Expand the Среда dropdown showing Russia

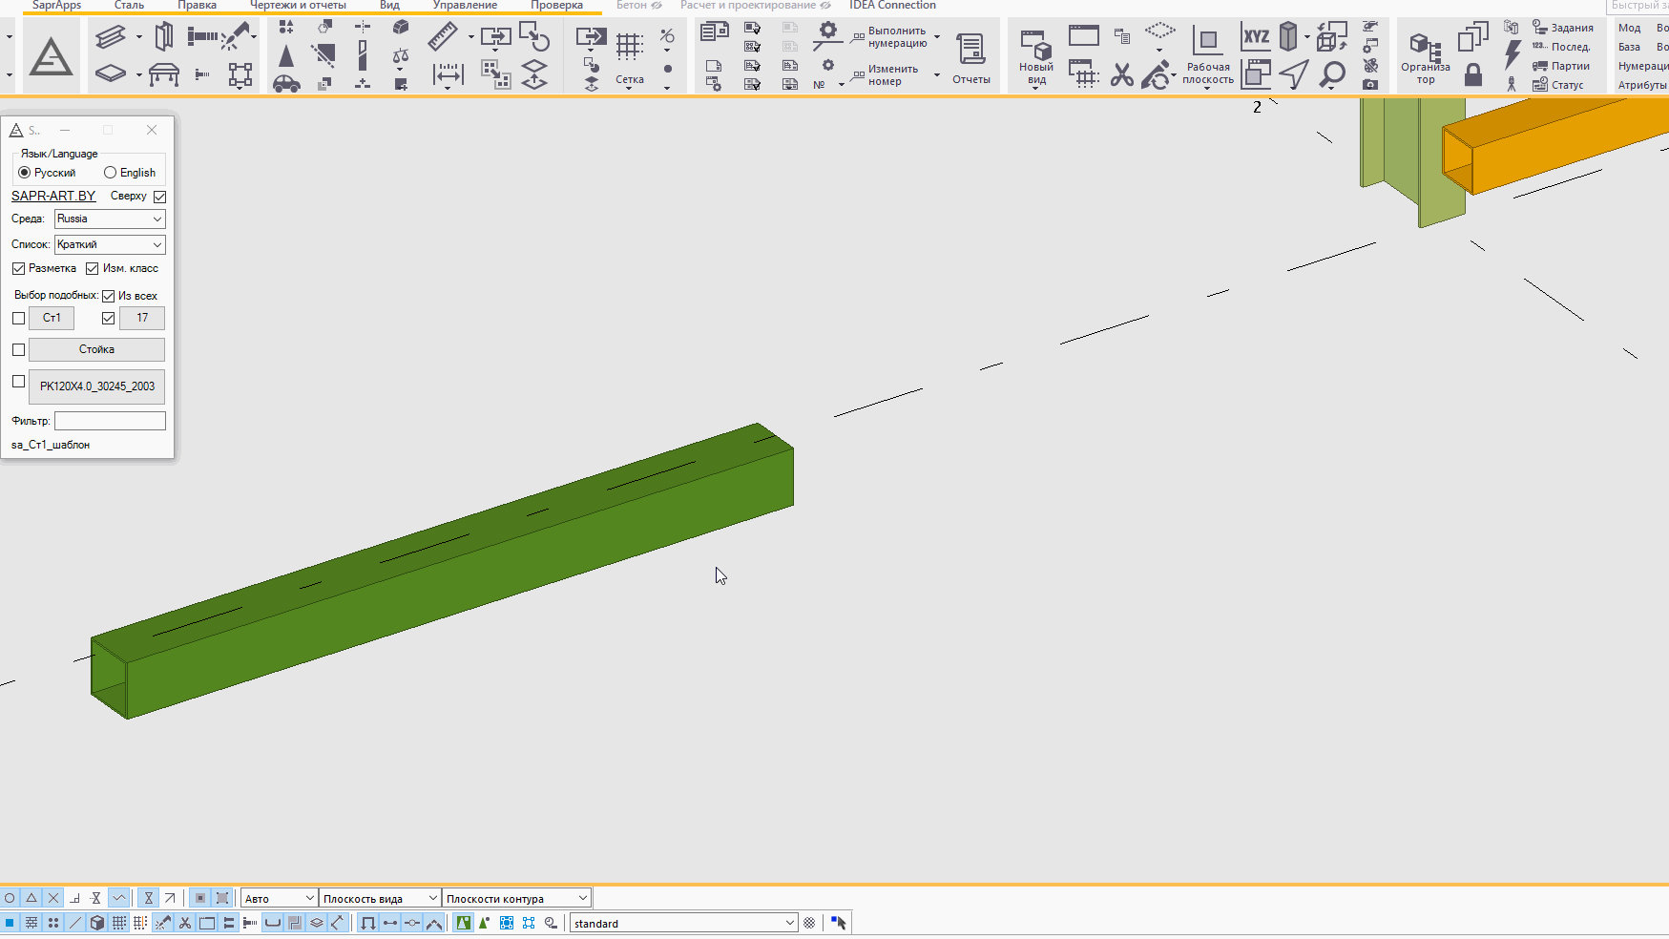click(x=110, y=219)
